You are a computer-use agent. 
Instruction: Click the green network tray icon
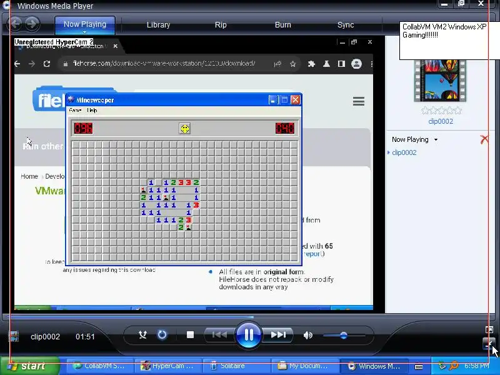click(442, 366)
